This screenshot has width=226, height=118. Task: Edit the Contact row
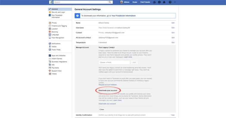pos(173,33)
